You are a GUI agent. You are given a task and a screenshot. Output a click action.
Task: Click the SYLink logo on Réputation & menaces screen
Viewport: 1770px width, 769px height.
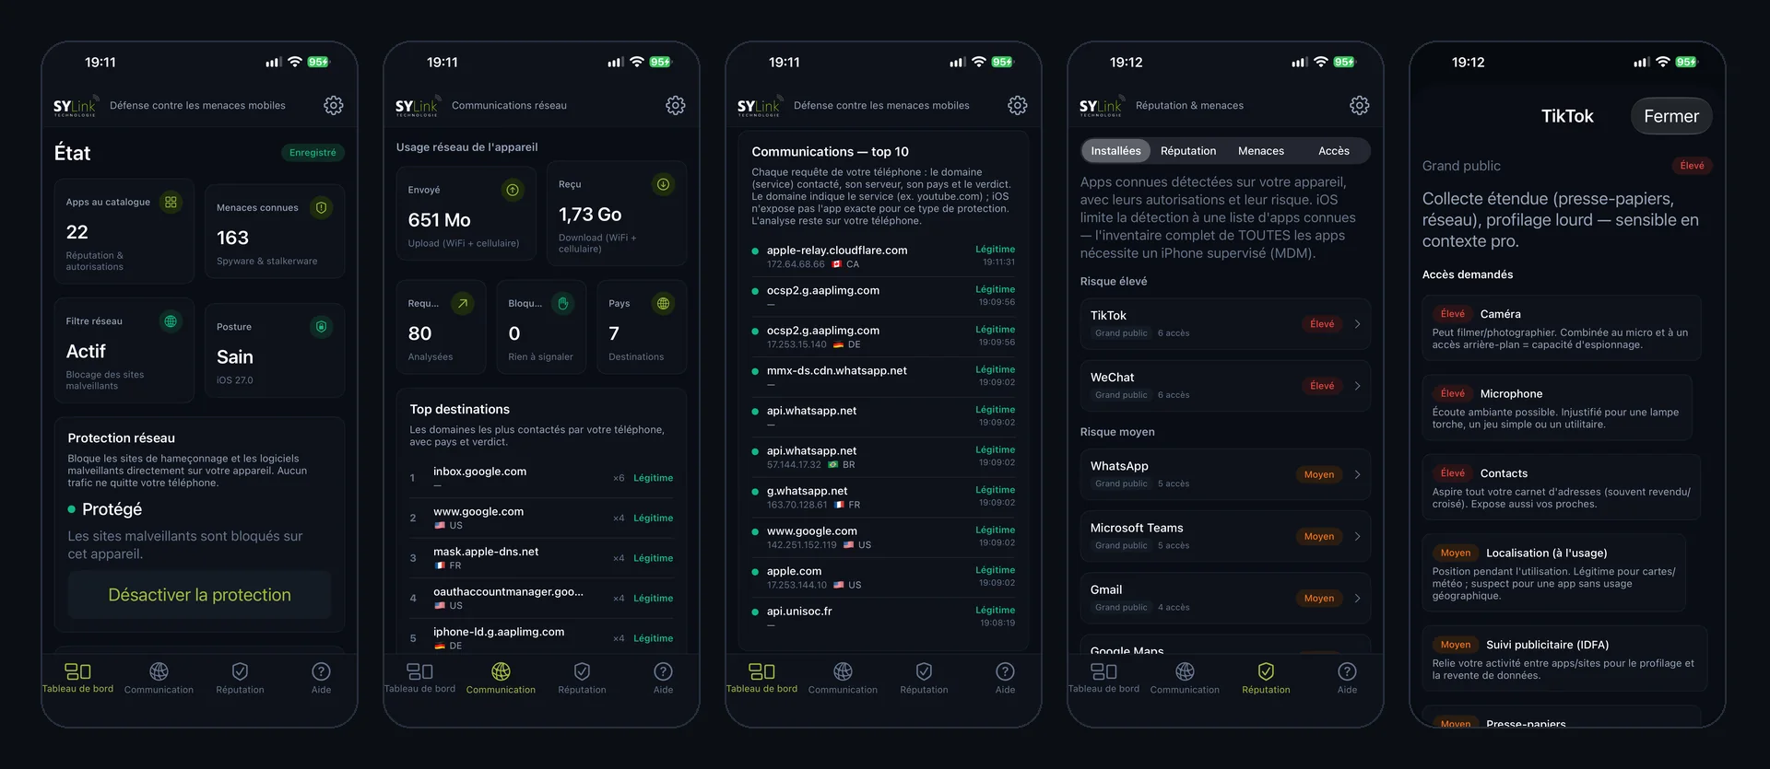[x=1101, y=107]
